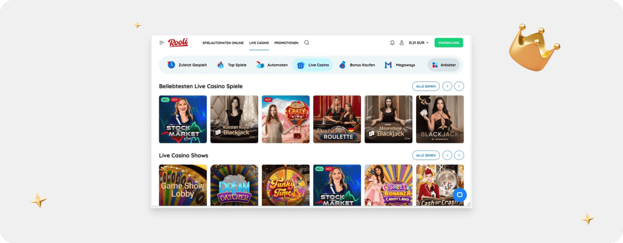The height and width of the screenshot is (243, 623).
Task: Click the Einzahlung button
Action: click(x=449, y=43)
